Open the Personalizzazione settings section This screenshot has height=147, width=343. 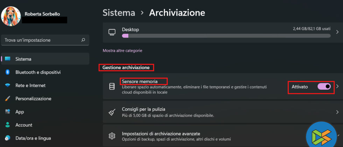coord(38,99)
